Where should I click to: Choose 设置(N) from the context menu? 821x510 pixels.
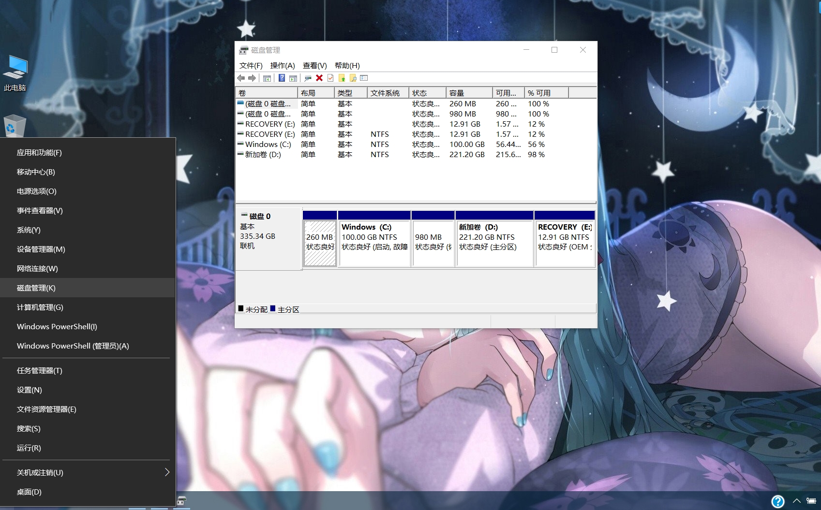click(88, 390)
